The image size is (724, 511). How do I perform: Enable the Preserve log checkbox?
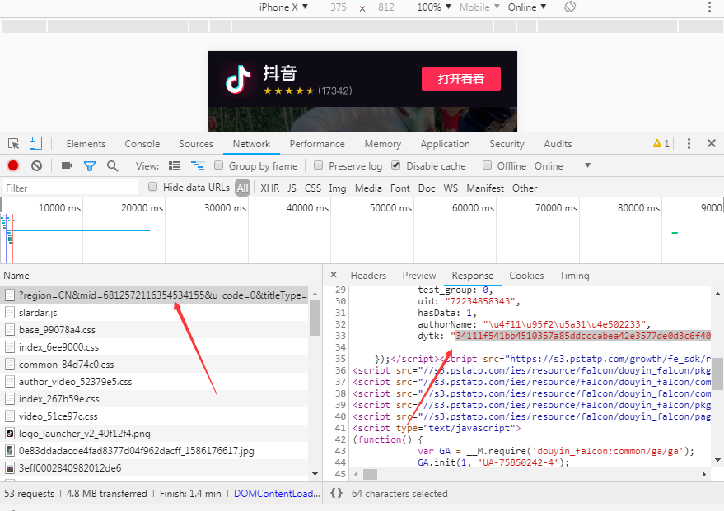point(318,165)
